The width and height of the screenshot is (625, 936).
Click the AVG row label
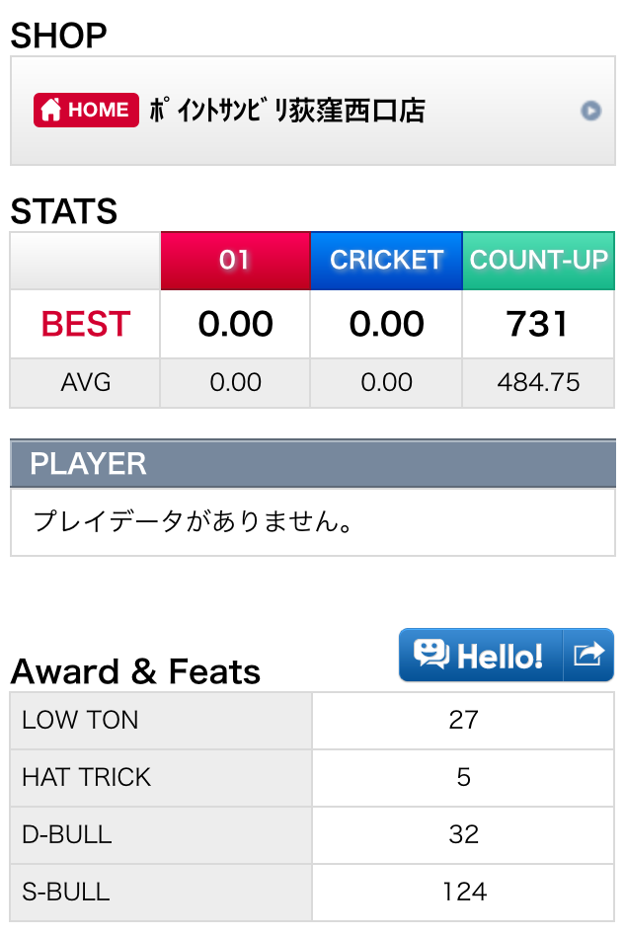tap(85, 383)
